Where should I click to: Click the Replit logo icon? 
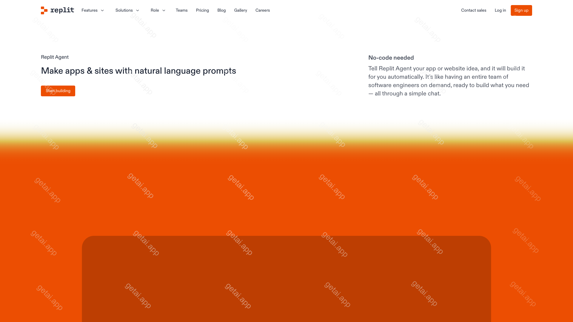pos(44,10)
